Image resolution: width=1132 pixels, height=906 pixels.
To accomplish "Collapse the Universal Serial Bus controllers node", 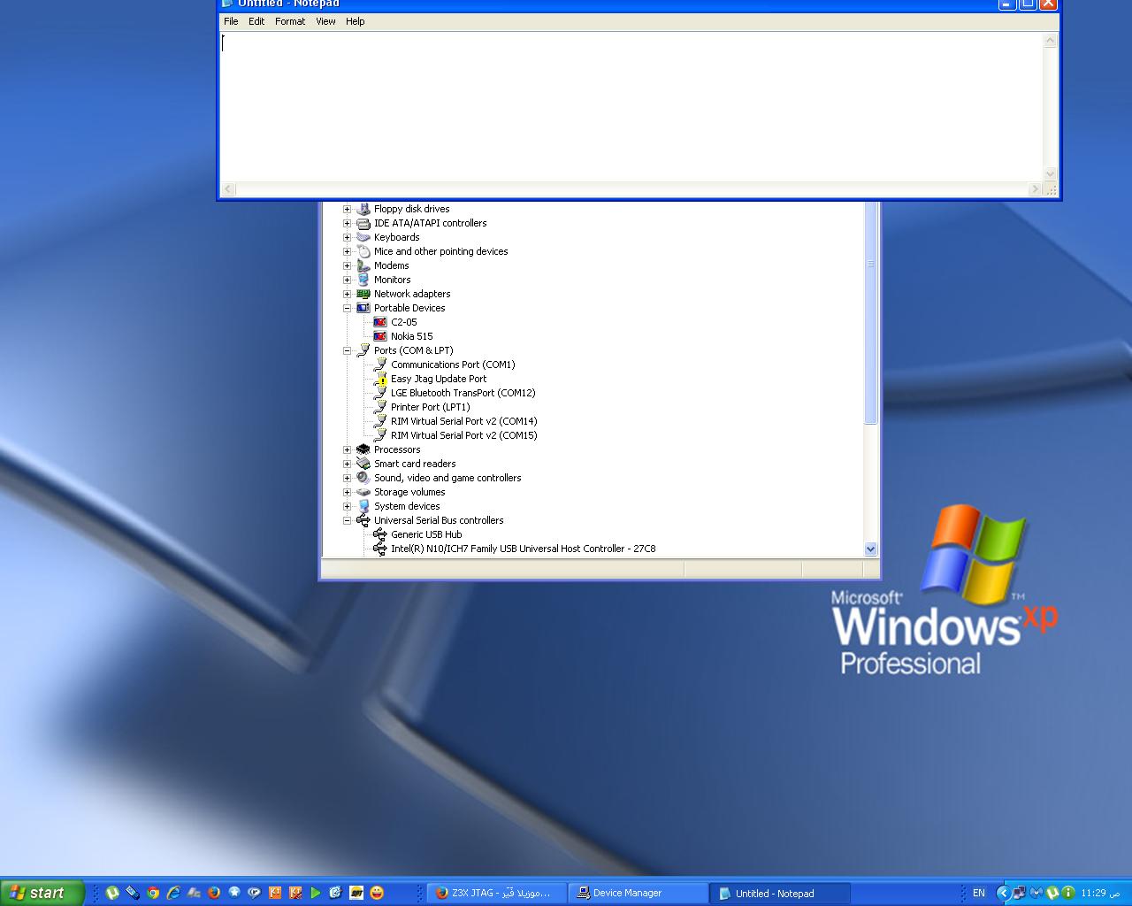I will click(347, 520).
